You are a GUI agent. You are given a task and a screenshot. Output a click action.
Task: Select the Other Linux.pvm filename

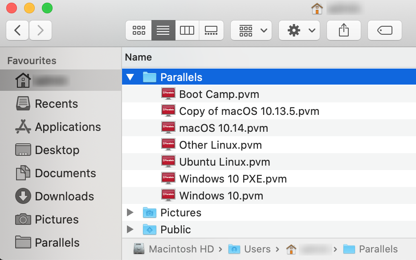tap(220, 146)
